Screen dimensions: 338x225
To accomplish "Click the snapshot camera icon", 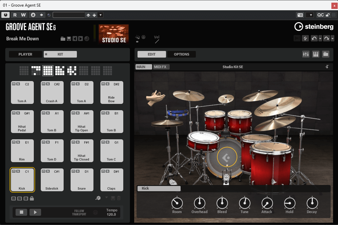I will click(x=300, y=15).
